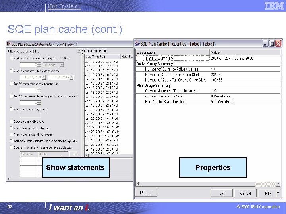
Task: Select the Current Plan Cache Size row
Action: point(208,96)
